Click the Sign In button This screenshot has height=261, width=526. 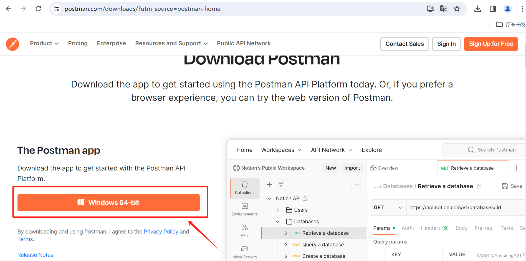446,44
